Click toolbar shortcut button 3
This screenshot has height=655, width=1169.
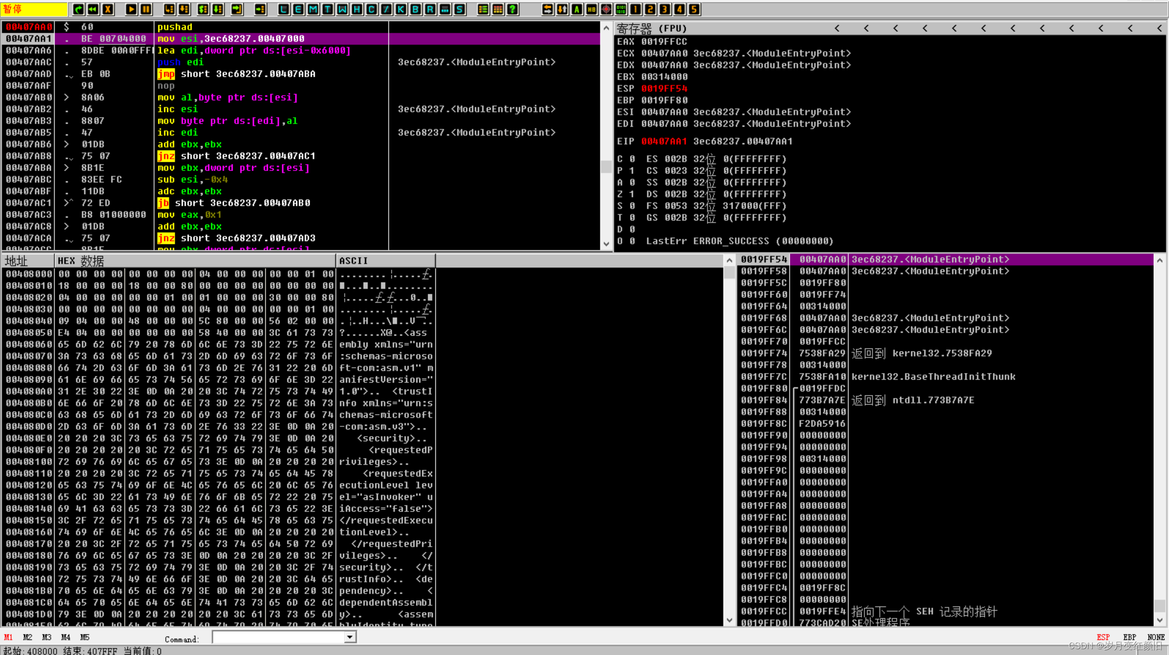tap(665, 9)
